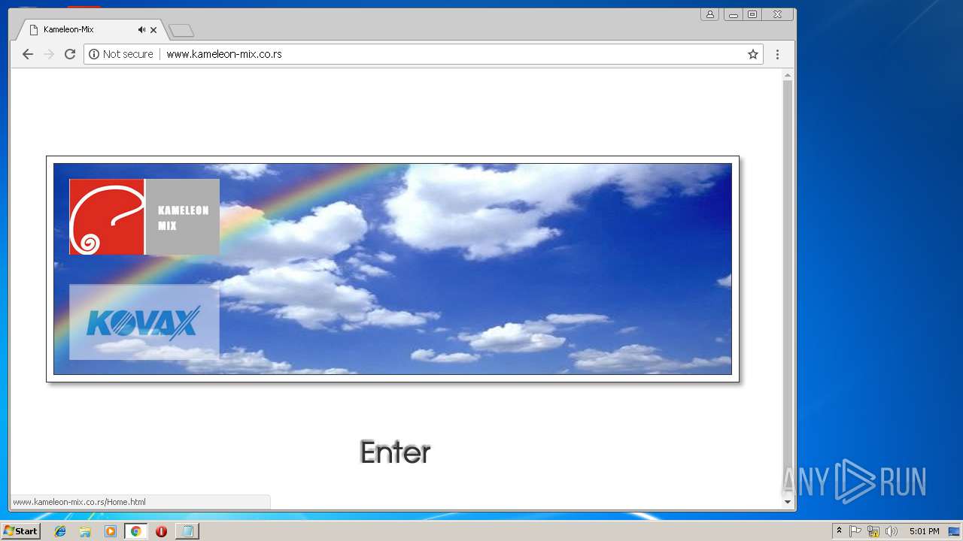Minimize the Chrome window
The width and height of the screenshot is (963, 541).
point(733,14)
